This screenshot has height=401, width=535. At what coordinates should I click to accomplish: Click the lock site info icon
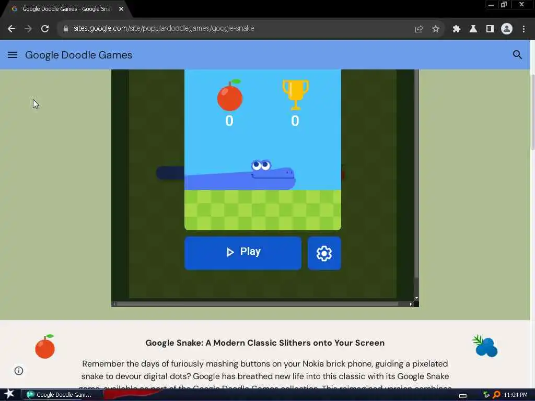66,29
